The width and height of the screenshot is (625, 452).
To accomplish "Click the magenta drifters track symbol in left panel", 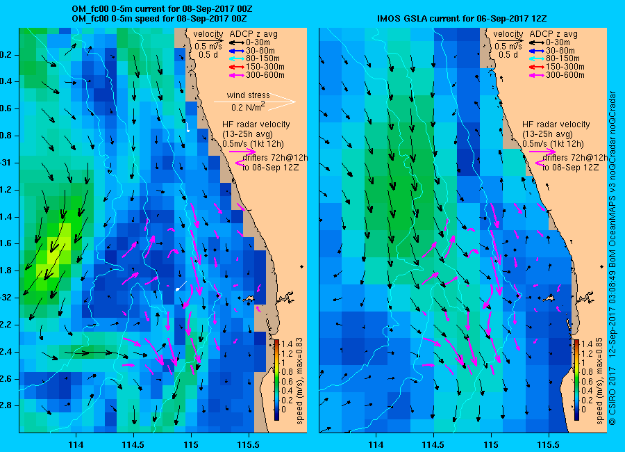I will [x=239, y=163].
